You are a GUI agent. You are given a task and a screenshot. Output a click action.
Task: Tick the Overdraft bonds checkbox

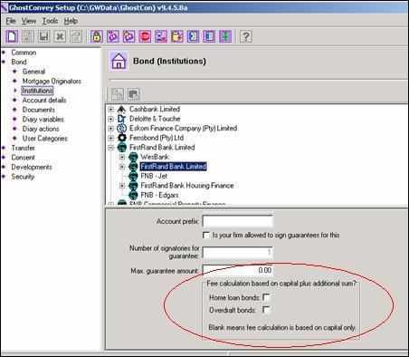click(x=266, y=310)
